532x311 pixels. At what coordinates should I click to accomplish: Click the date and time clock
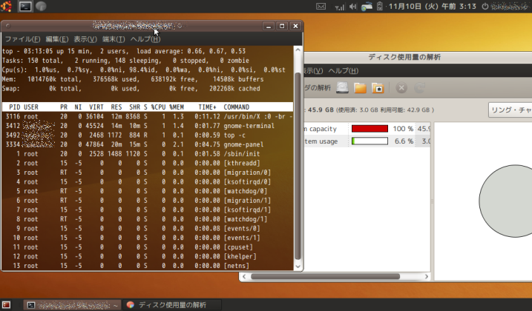[433, 7]
